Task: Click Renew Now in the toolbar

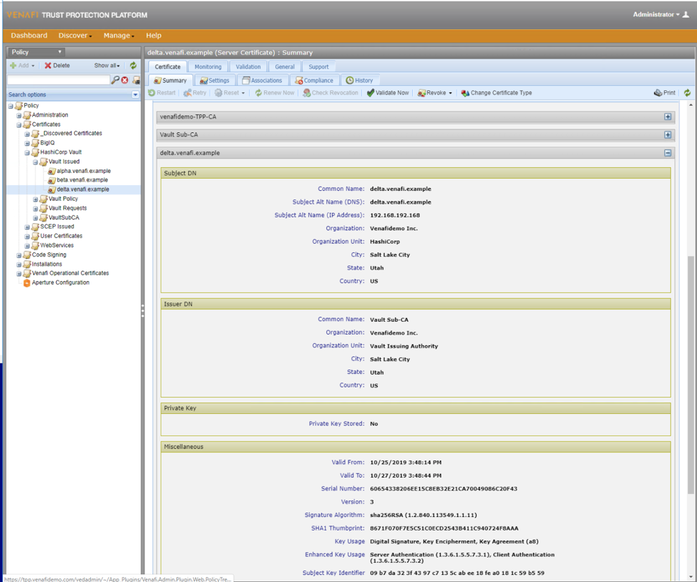Action: tap(275, 93)
